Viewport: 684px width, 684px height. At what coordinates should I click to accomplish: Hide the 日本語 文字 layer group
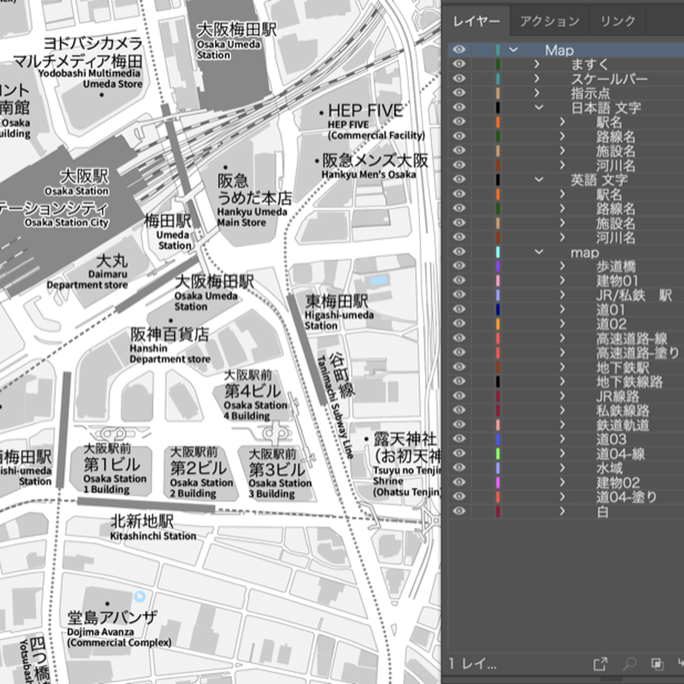(x=459, y=107)
